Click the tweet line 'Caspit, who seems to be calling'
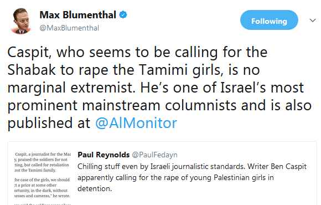This screenshot has width=321, height=205. coord(137,53)
